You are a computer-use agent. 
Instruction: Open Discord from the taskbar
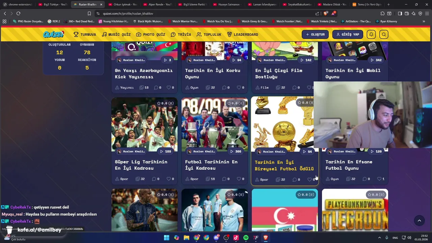[x=216, y=238]
